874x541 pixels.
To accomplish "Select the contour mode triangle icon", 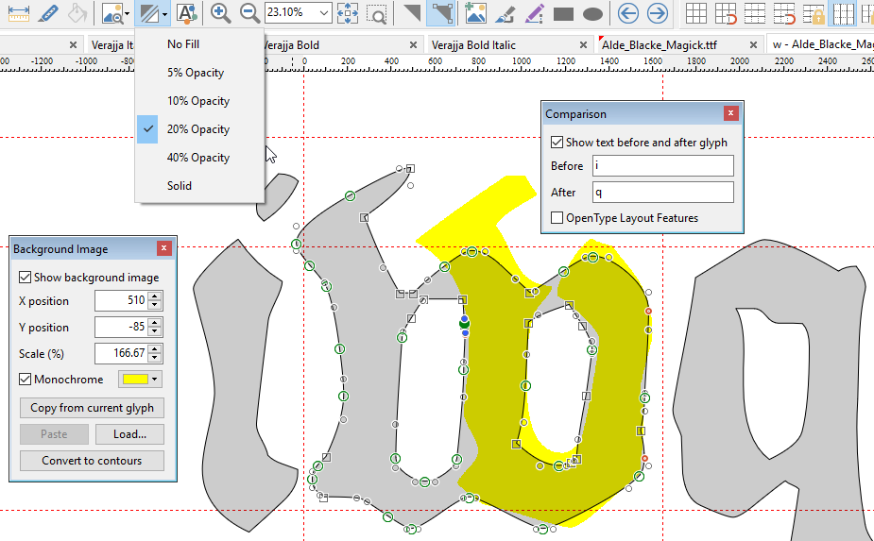I will pos(412,13).
